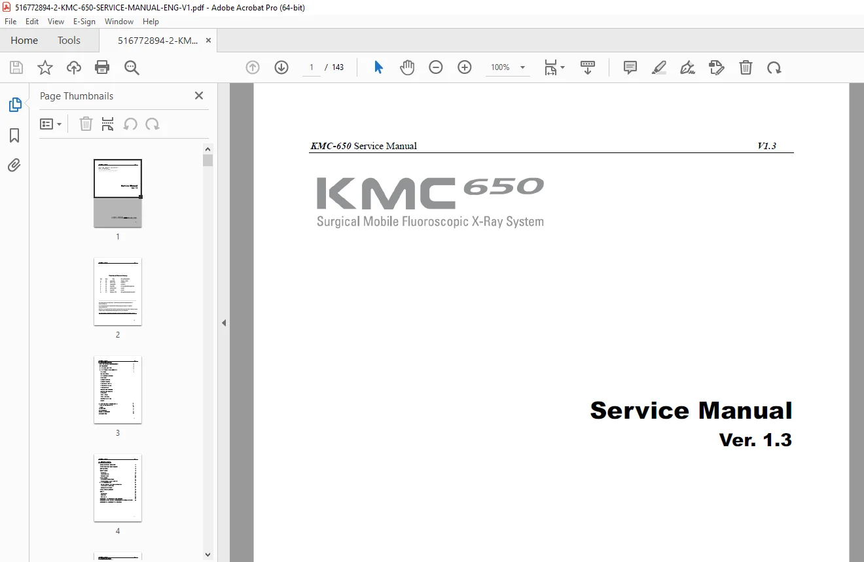
Task: Click the thumbnails scrollbar down arrow
Action: [208, 555]
